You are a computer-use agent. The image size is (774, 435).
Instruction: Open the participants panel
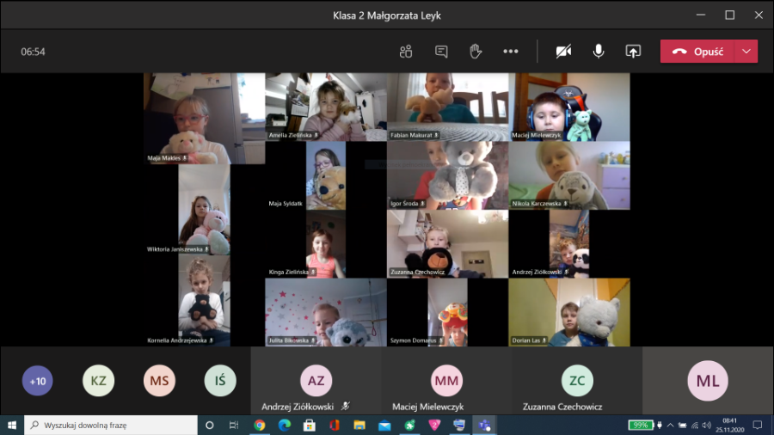coord(406,52)
